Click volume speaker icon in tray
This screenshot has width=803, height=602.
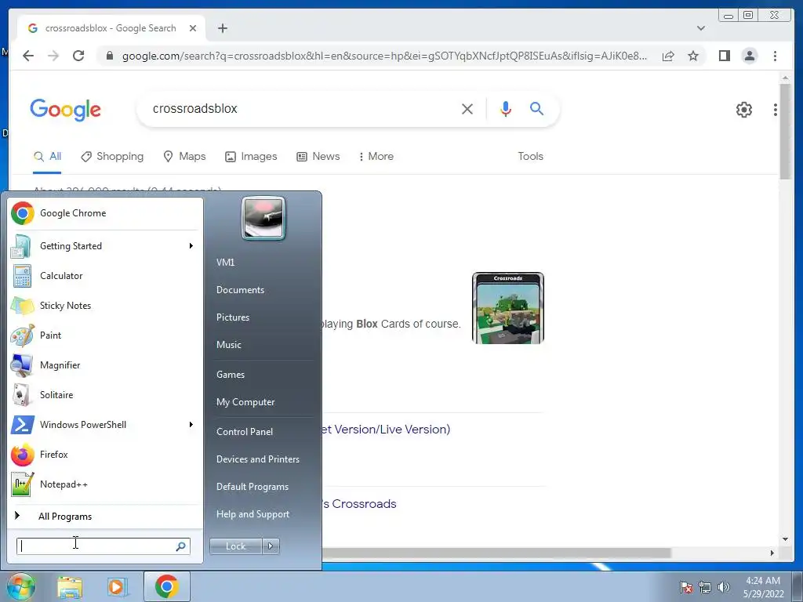coord(724,587)
